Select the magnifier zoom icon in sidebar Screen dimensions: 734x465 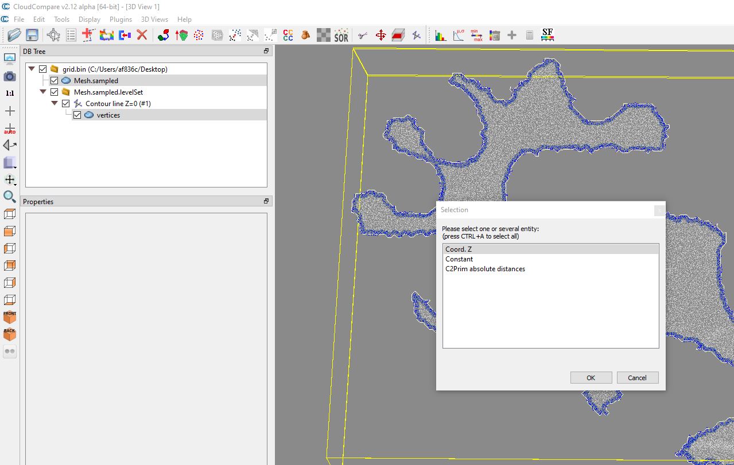10,197
